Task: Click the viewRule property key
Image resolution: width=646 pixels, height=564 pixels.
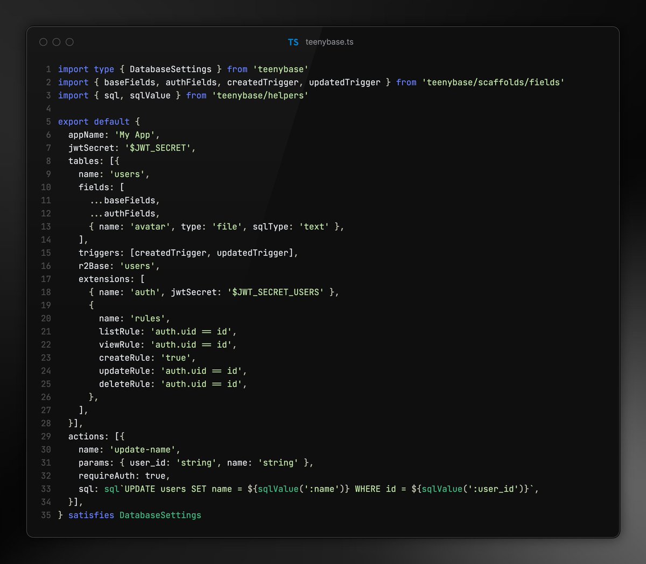Action: pyautogui.click(x=120, y=345)
